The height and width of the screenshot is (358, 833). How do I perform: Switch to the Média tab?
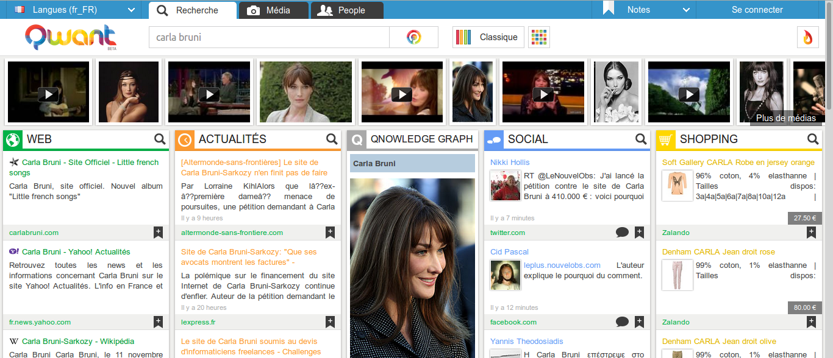point(273,10)
